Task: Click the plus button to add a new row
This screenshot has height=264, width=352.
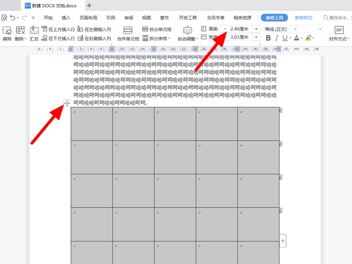Action: [x=283, y=241]
